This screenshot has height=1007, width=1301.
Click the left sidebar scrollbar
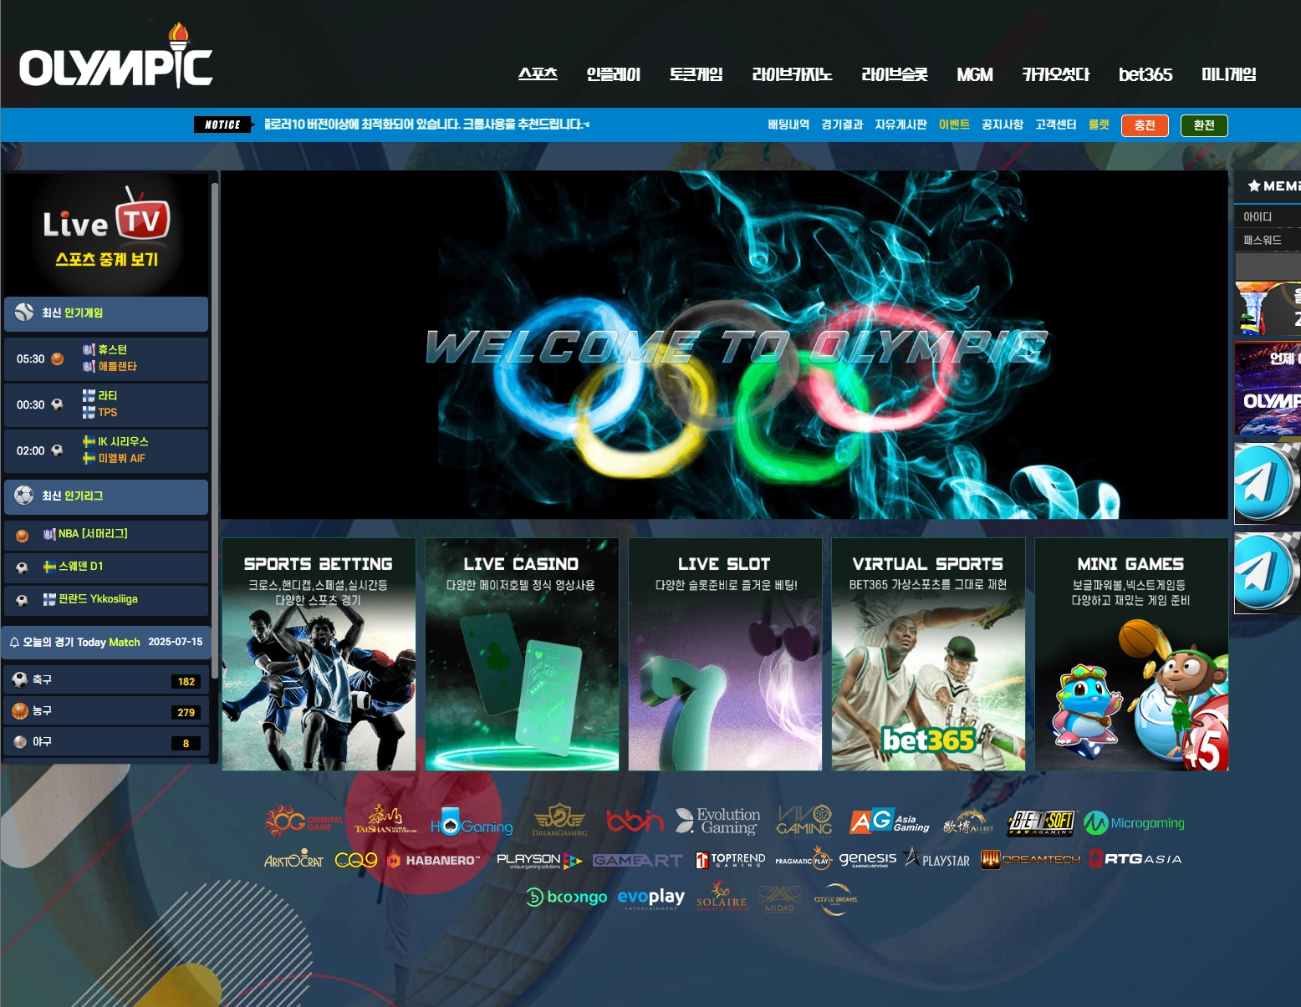[215, 430]
